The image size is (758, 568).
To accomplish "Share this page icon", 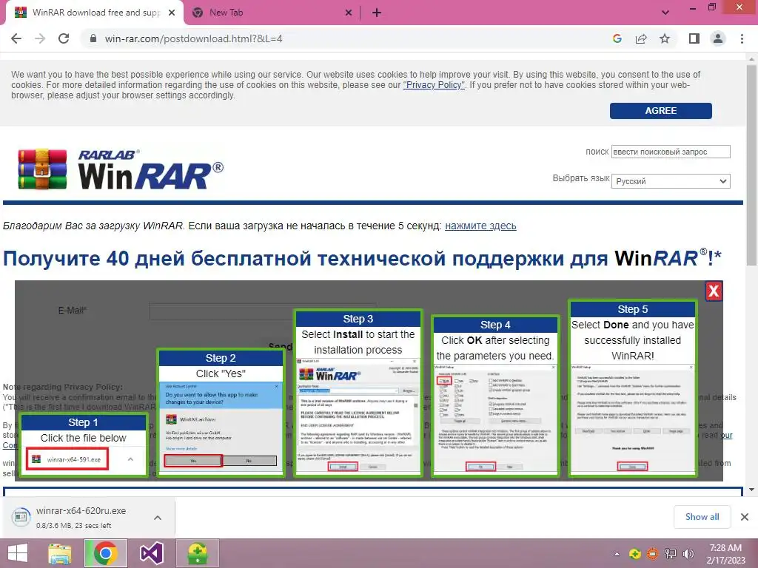I will click(x=641, y=38).
